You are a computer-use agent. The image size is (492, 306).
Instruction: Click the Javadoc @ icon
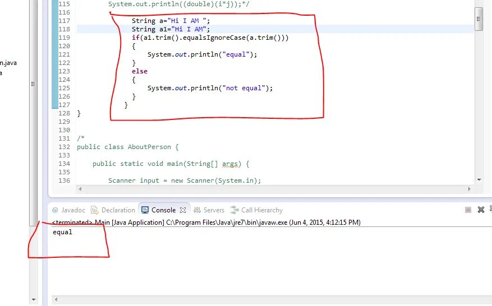[x=55, y=210]
